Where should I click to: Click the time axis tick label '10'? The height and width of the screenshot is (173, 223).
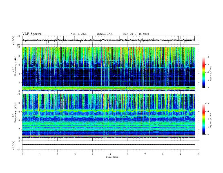(198, 154)
